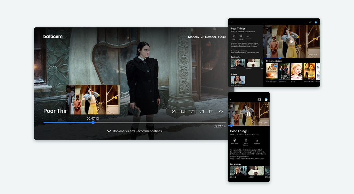Change aspect ratio in TV player
Viewport: 354px width, 194px height.
pyautogui.click(x=202, y=112)
